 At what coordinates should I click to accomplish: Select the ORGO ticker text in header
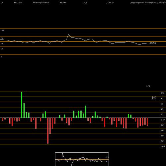click(x=111, y=3)
